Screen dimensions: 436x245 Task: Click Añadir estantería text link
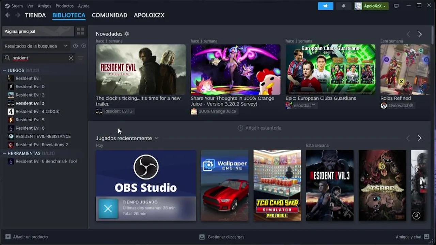pos(263,128)
